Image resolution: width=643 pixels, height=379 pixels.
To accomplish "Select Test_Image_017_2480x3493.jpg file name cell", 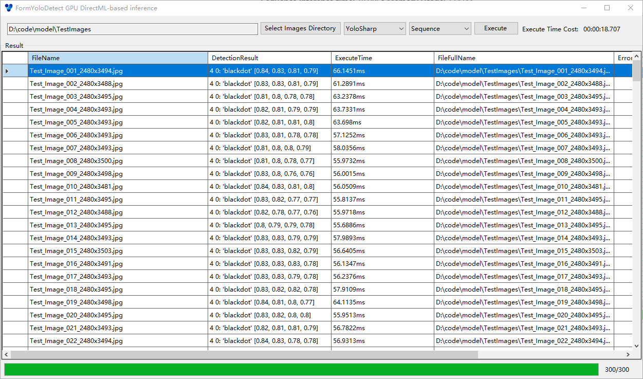I will [118, 277].
